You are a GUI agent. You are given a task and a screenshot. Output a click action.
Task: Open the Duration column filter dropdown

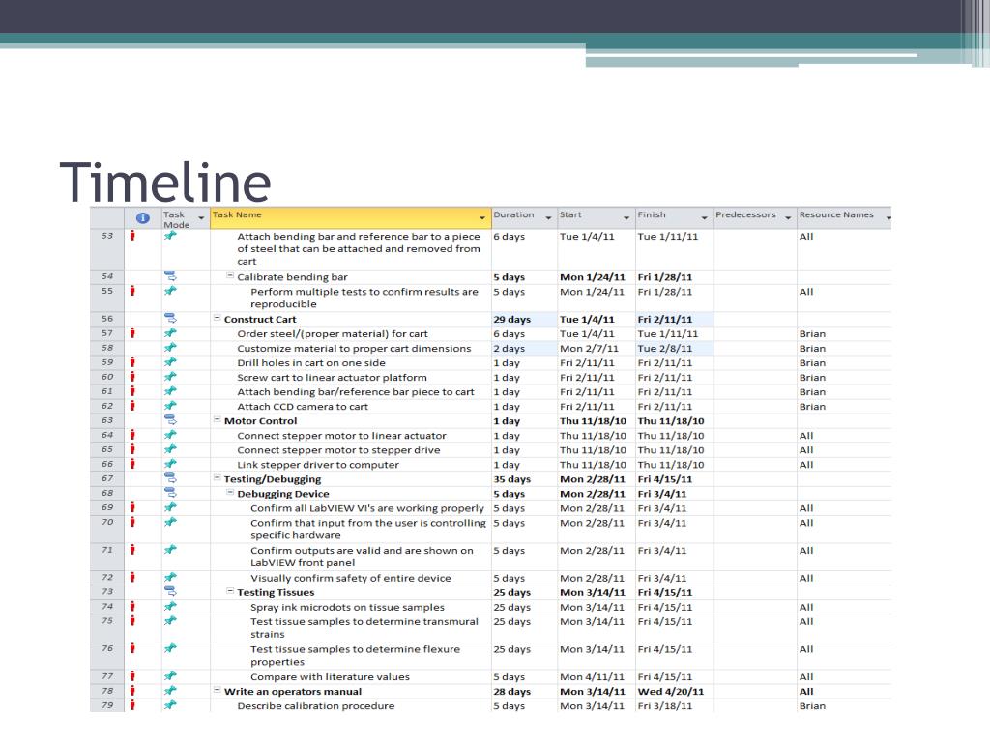(x=548, y=217)
